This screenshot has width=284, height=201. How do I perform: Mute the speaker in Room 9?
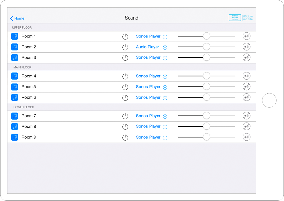(x=246, y=137)
